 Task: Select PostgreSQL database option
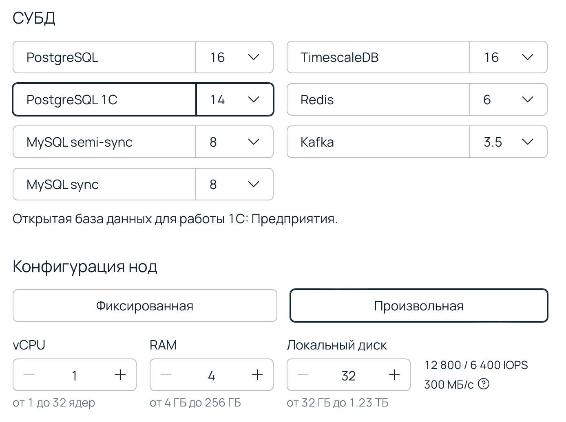(104, 57)
